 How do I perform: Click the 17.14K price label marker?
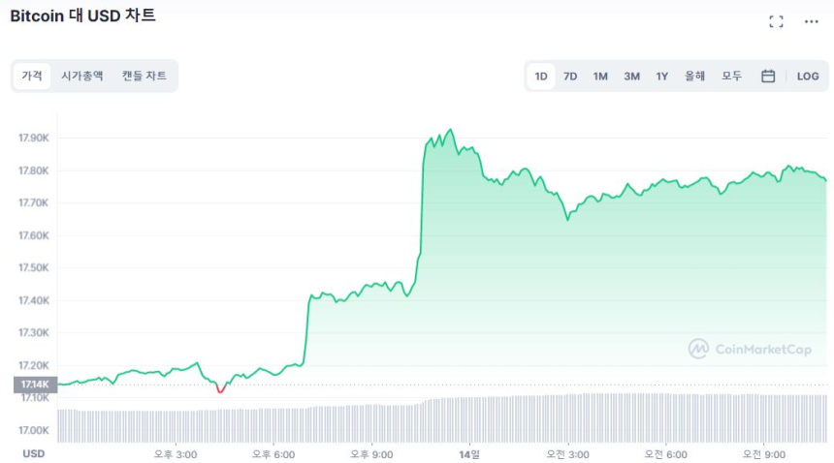point(35,385)
